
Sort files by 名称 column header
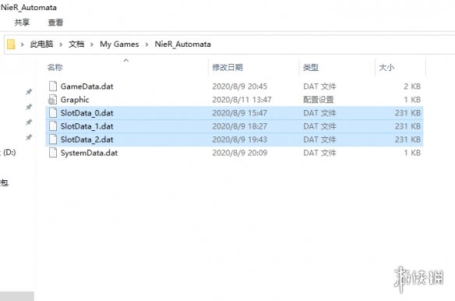coord(55,67)
